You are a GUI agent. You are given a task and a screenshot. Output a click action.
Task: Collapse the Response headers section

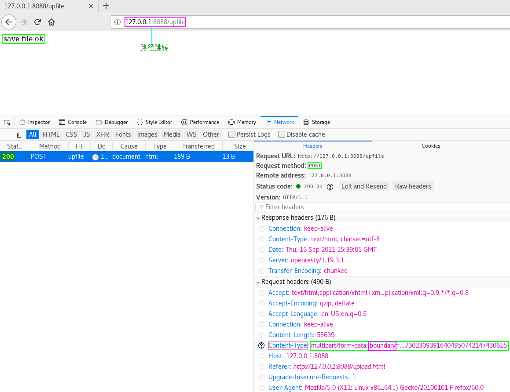[x=258, y=218]
